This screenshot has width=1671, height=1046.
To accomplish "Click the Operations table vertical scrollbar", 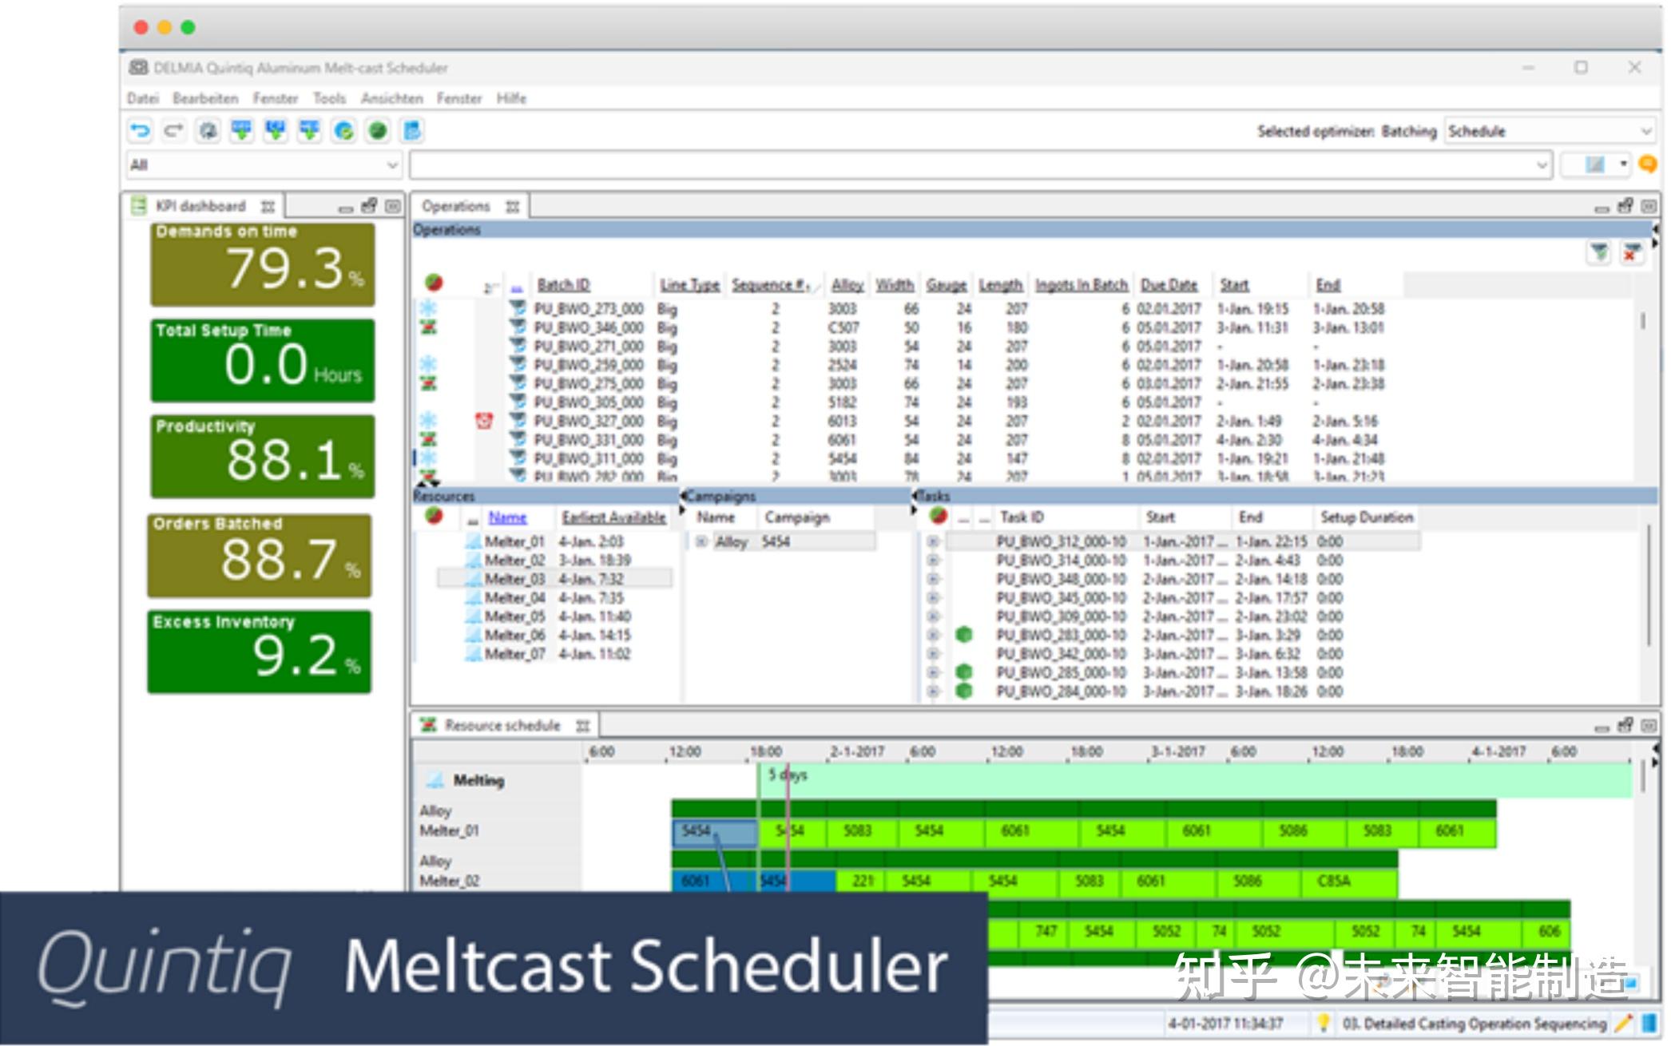I will [1642, 321].
